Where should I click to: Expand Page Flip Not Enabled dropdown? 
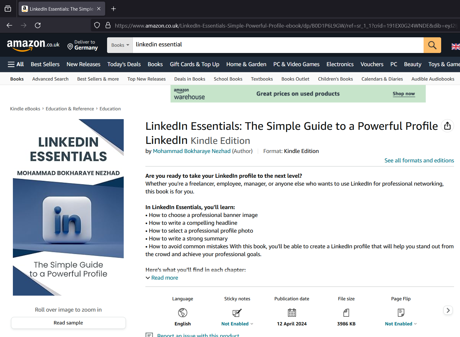coord(401,324)
